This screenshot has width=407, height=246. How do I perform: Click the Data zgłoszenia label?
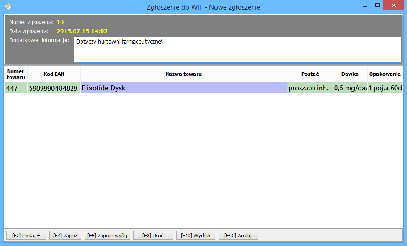click(29, 31)
